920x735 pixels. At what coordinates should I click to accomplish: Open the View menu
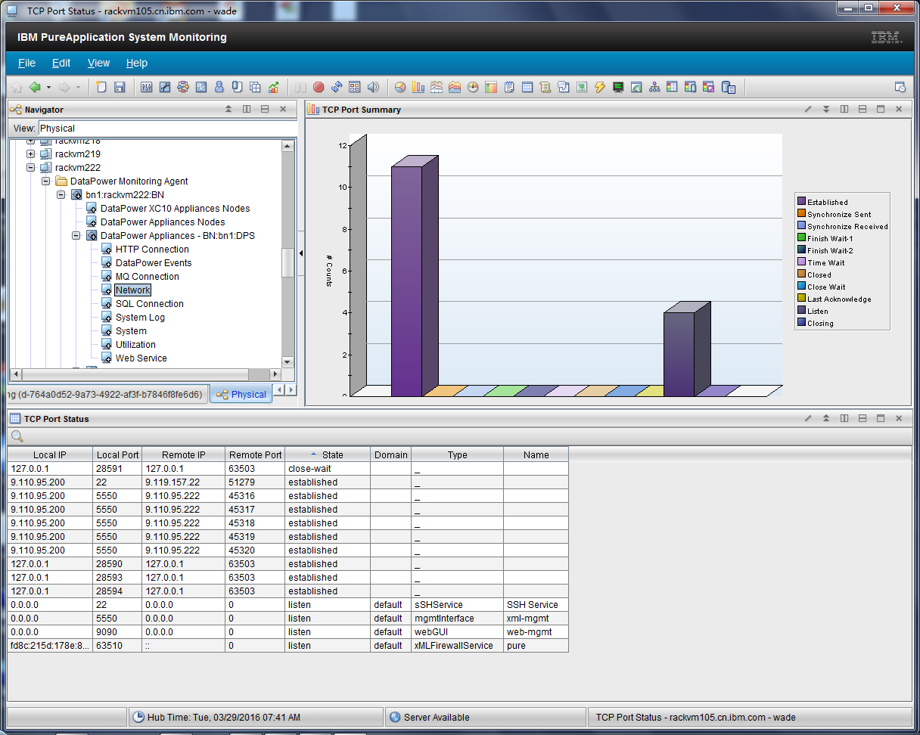click(98, 63)
